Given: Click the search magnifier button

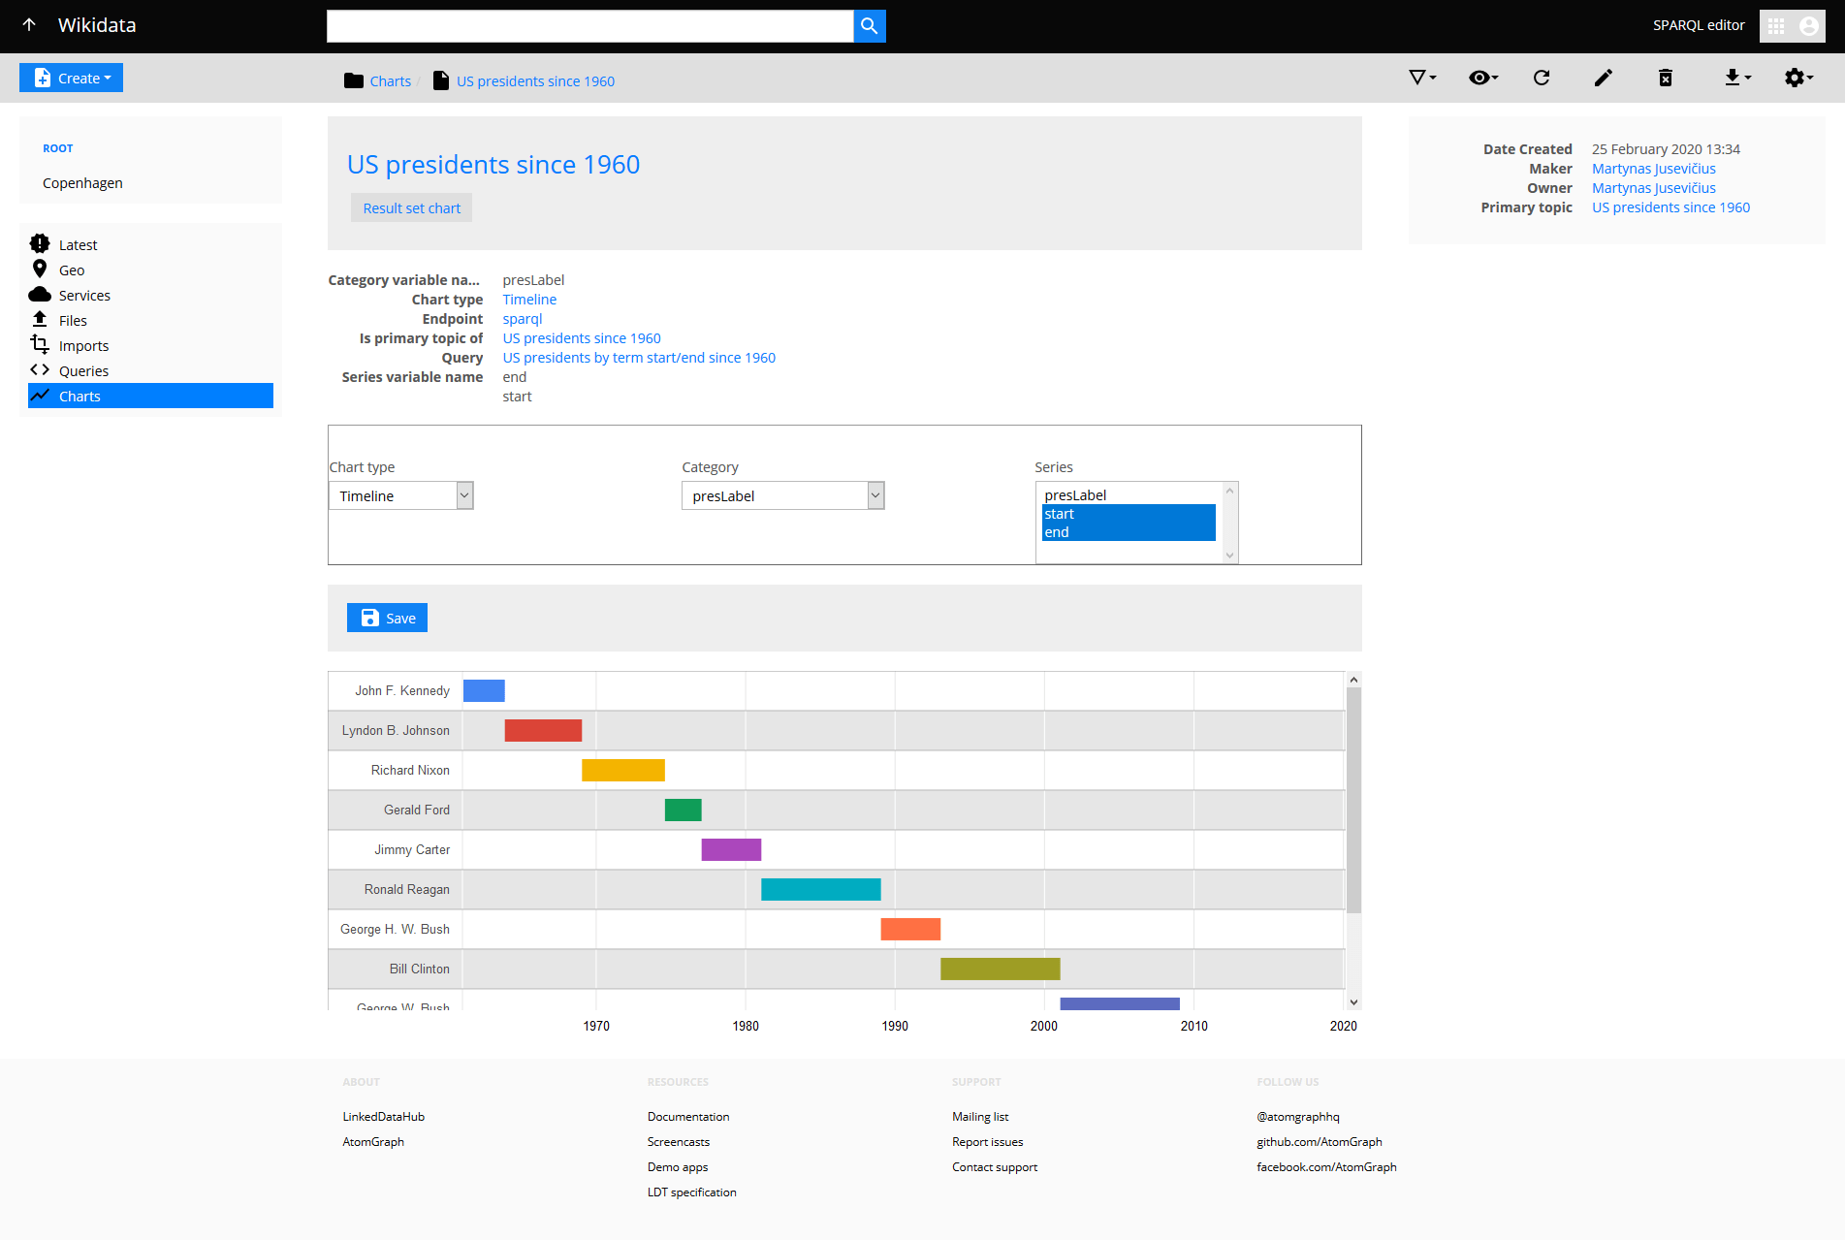Looking at the screenshot, I should click(x=870, y=26).
